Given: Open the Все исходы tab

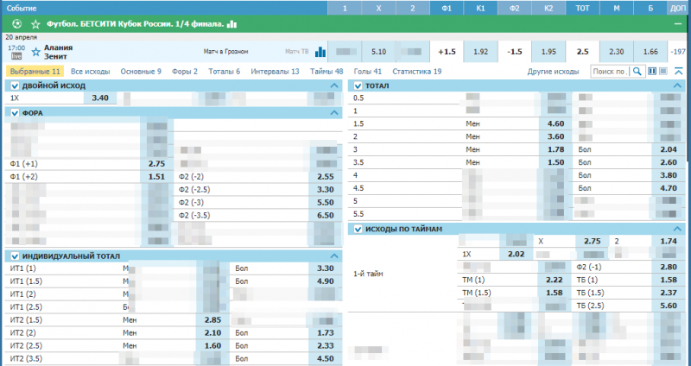Looking at the screenshot, I should (90, 72).
